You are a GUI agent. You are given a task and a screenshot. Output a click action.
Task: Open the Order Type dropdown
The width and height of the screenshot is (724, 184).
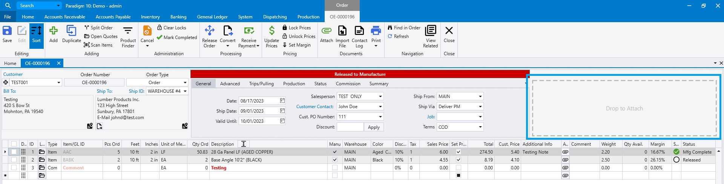(185, 83)
